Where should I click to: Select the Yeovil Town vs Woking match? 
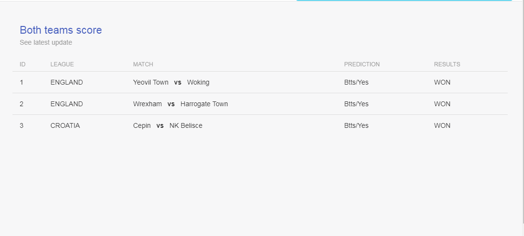(x=171, y=82)
